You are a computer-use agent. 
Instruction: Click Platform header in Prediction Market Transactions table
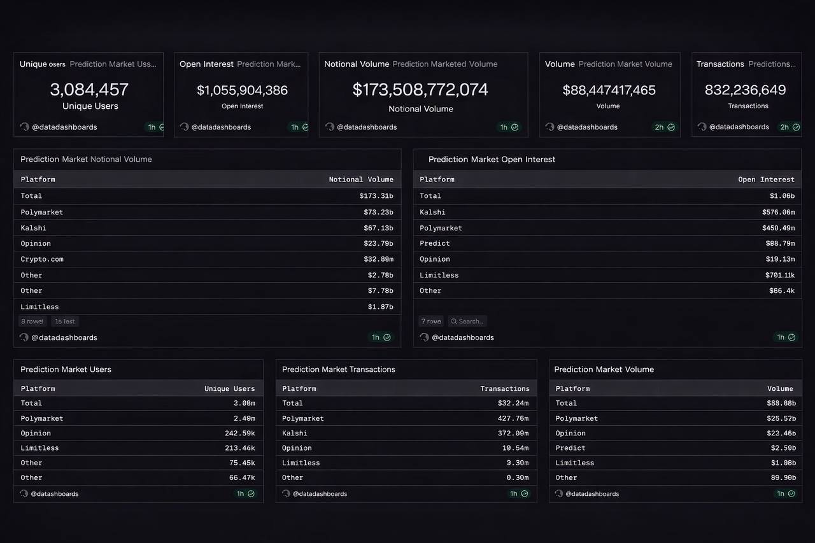point(299,388)
